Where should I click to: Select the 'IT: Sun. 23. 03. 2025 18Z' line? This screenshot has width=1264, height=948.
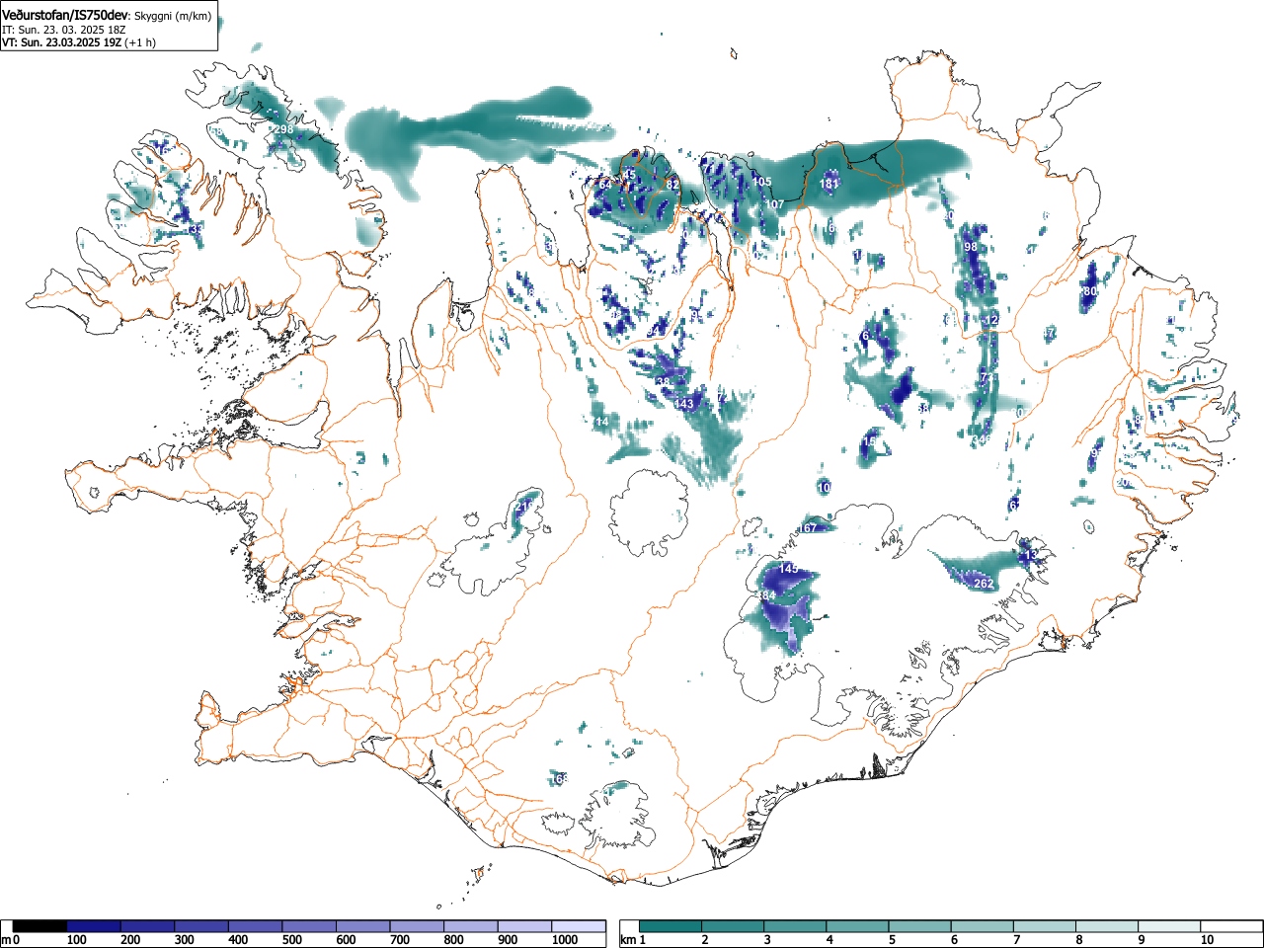coord(64,30)
